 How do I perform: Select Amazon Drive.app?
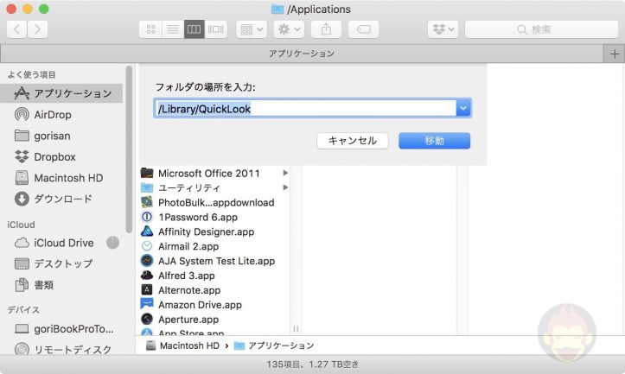point(200,305)
